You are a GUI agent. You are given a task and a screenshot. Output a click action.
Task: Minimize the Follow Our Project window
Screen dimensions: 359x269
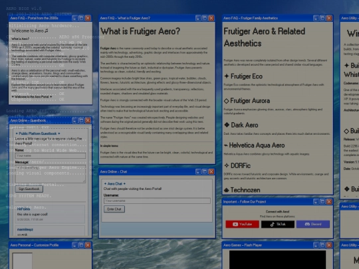pos(316,201)
